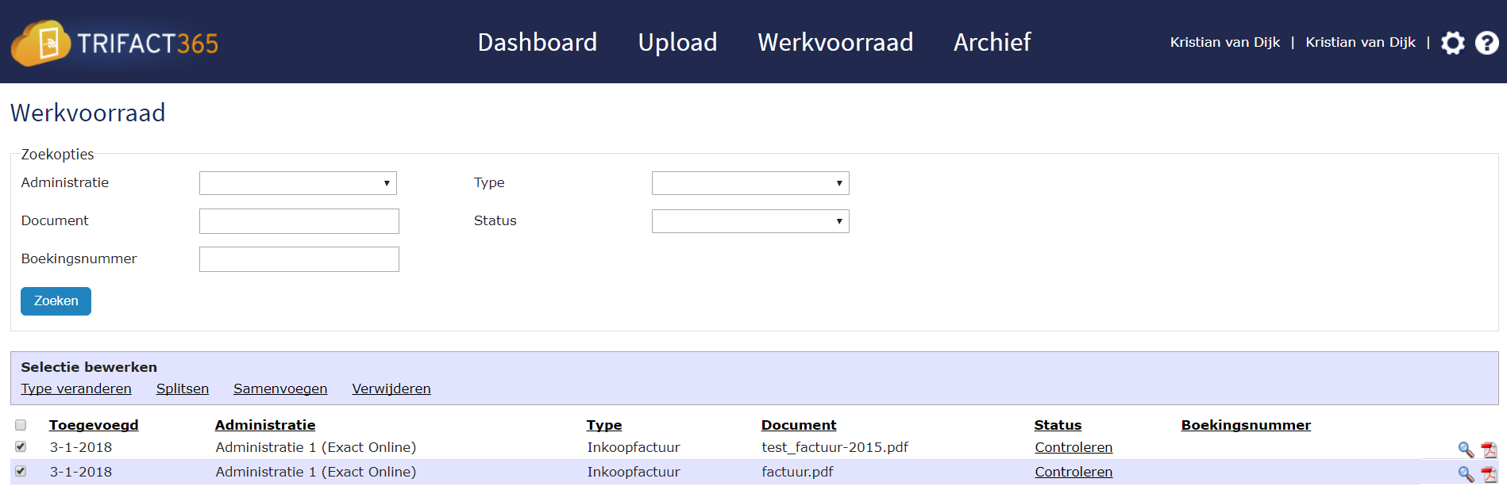
Task: Go to the Archief menu item
Action: point(992,43)
